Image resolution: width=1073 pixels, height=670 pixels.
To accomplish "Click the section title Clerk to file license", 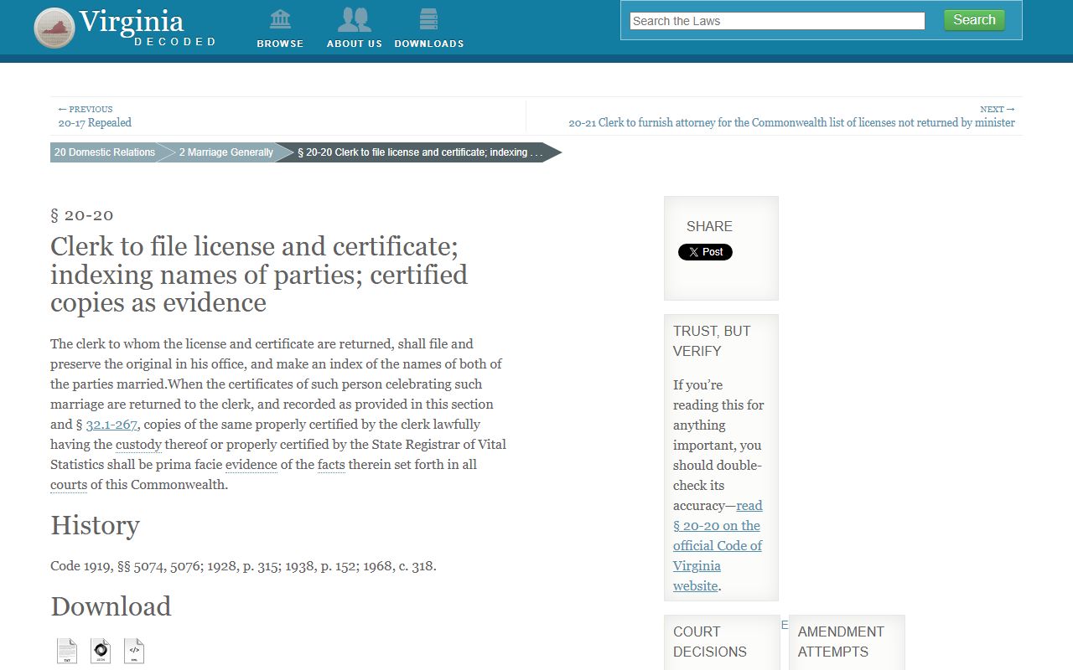I will tap(259, 275).
